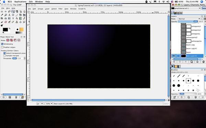Screen dimensions: 206x128
Task: Choose the Add to selection mode button
Action: pos(11,40)
